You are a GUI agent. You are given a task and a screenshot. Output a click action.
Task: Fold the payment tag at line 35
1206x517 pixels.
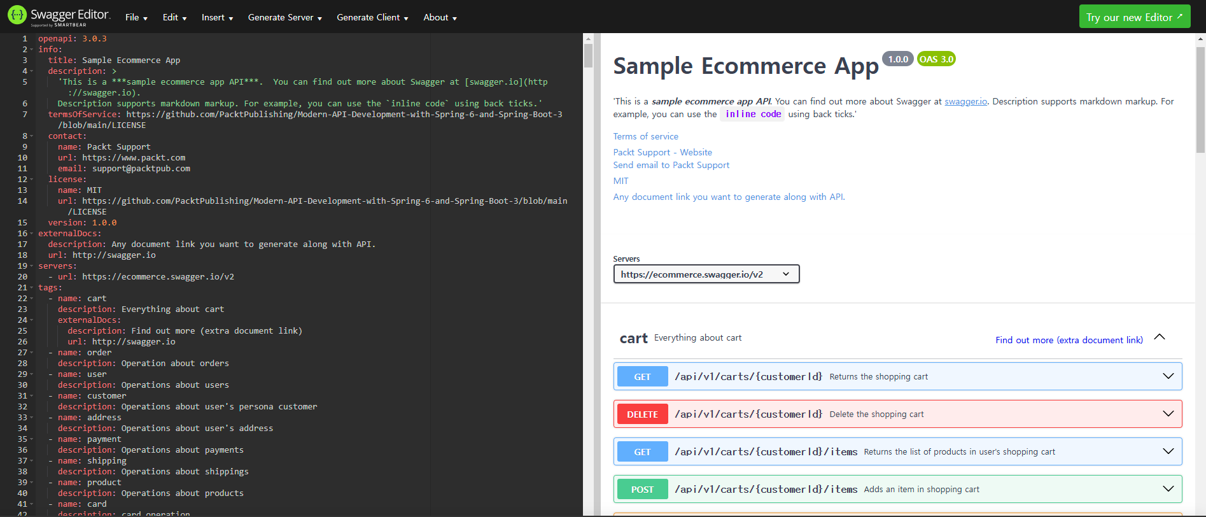[x=32, y=439]
